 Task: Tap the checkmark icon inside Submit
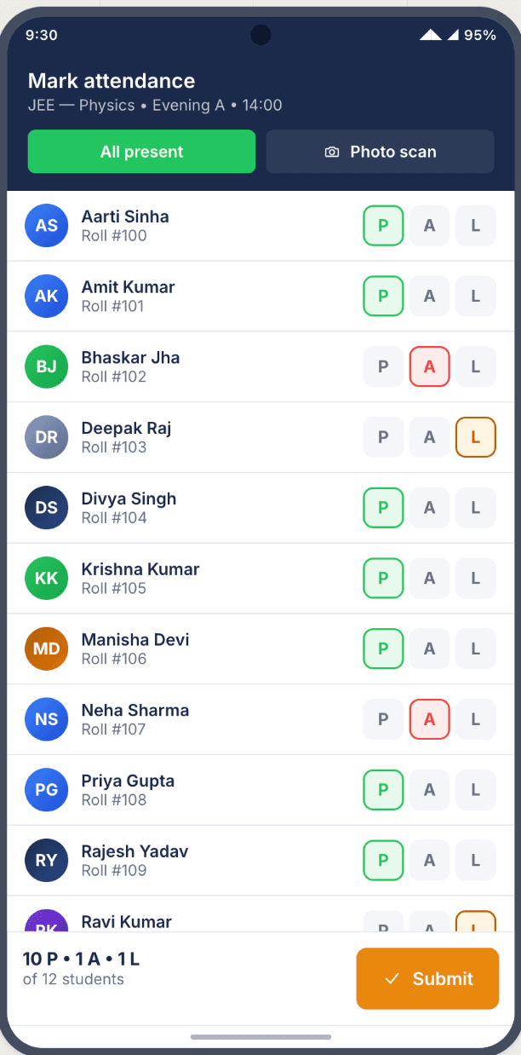tap(391, 978)
